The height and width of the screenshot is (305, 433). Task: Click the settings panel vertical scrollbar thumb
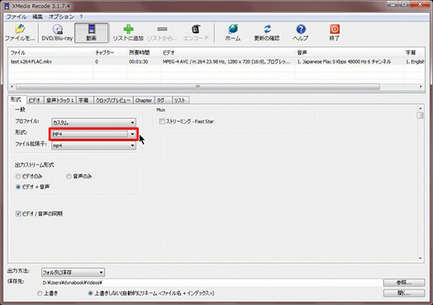[x=420, y=115]
